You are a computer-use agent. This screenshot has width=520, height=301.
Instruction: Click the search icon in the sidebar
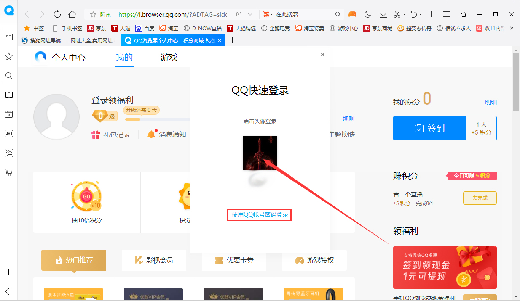tap(8, 76)
